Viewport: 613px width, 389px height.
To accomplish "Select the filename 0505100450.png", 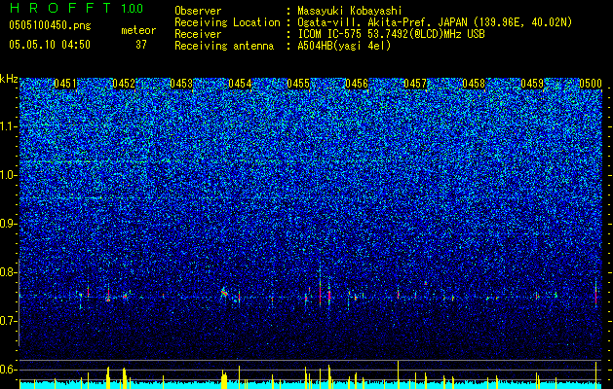I will tap(50, 25).
